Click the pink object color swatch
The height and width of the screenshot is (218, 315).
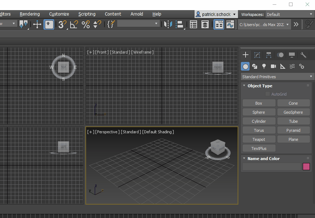(306, 167)
